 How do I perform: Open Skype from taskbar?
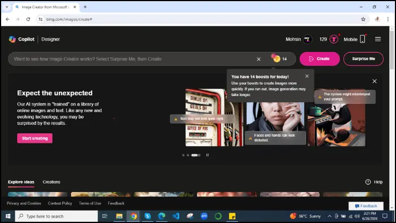[148, 216]
